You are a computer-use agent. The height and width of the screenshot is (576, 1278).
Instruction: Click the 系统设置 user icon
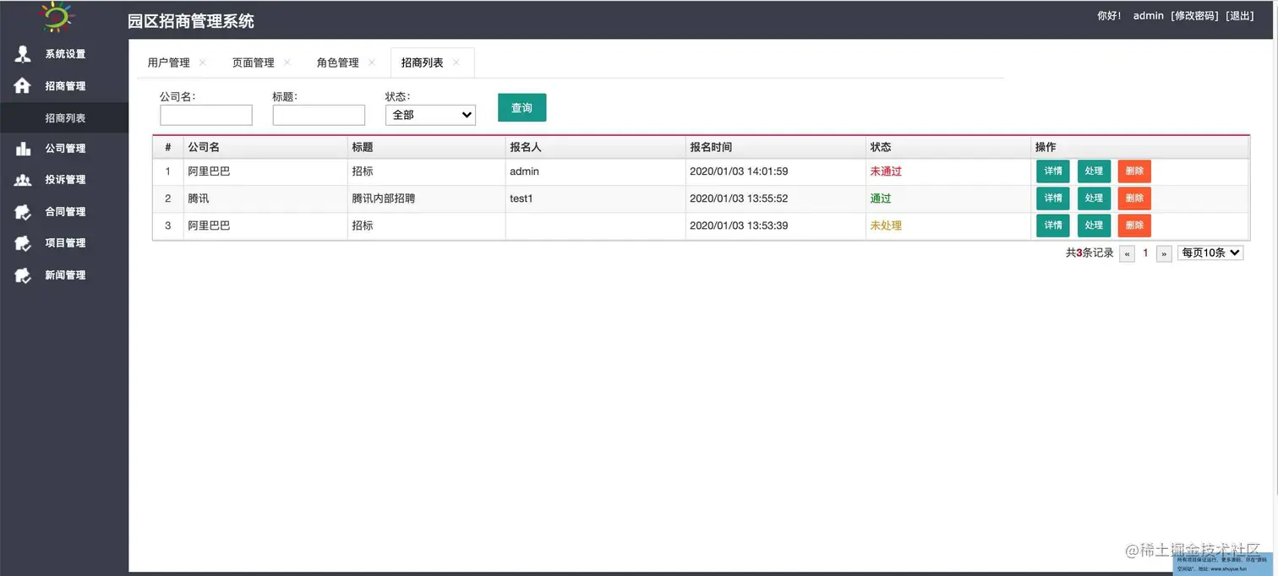[x=23, y=54]
